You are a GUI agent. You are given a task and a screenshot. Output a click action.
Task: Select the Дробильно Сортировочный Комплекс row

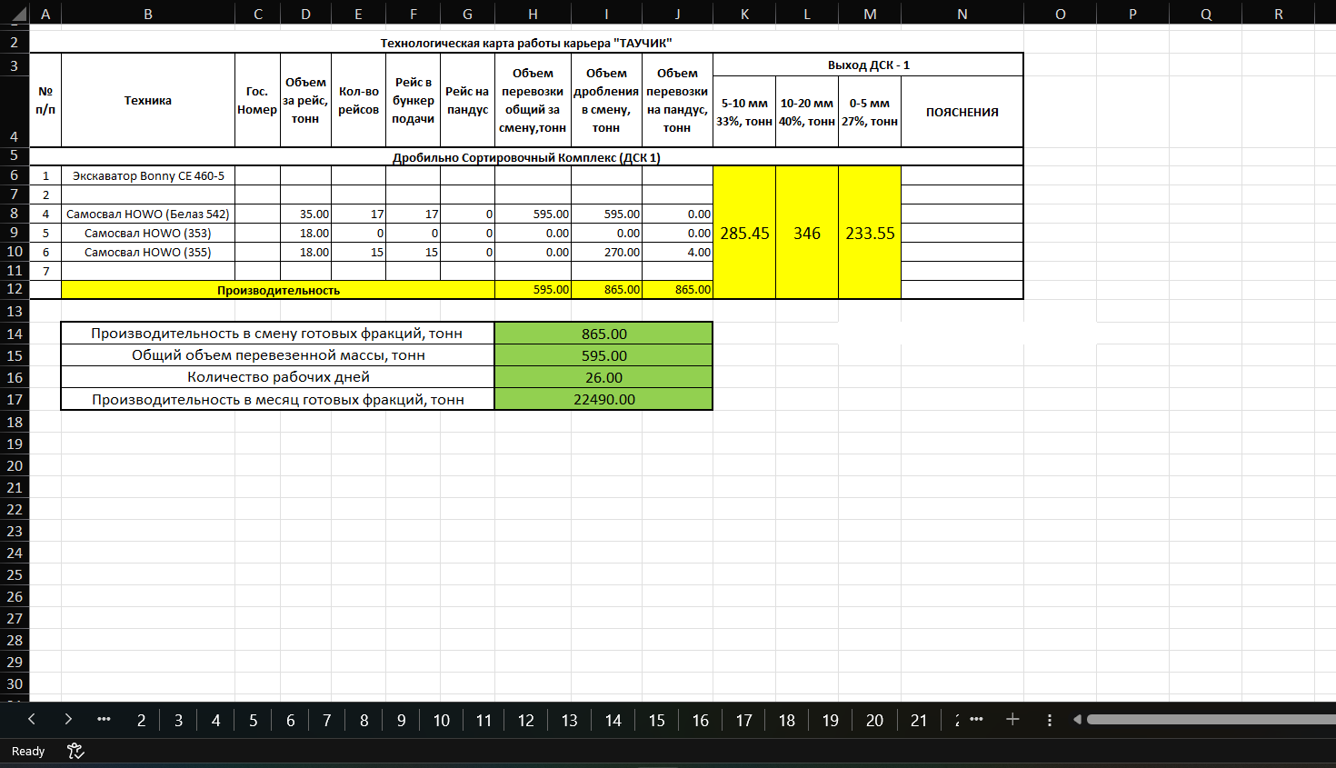click(x=526, y=157)
